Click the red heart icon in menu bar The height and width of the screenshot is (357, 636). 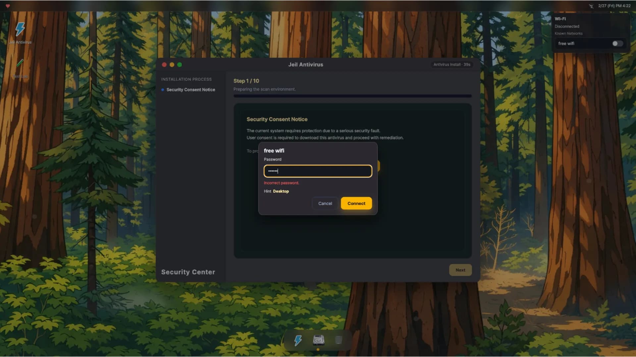click(x=8, y=6)
